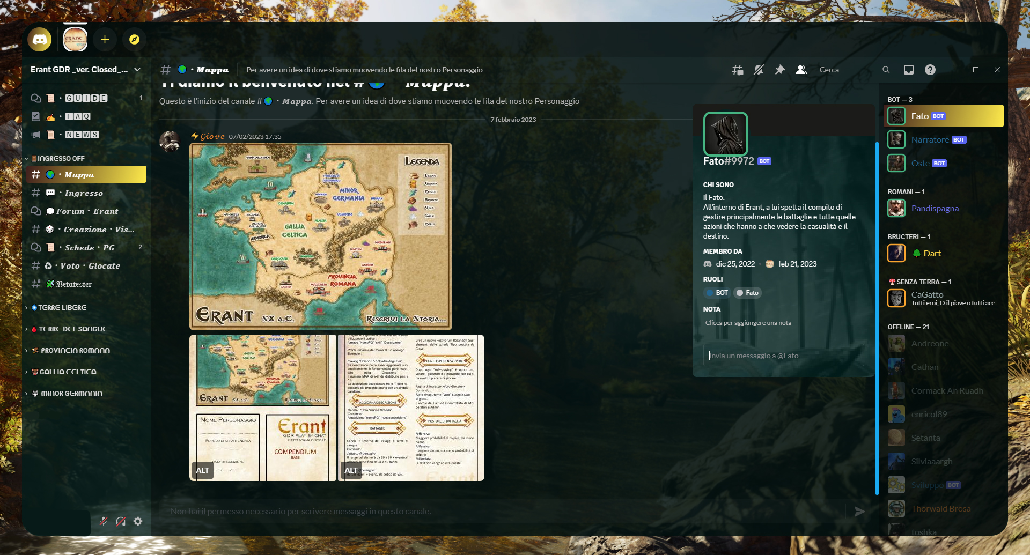Click the search magnifier icon
The height and width of the screenshot is (555, 1030).
click(x=886, y=70)
